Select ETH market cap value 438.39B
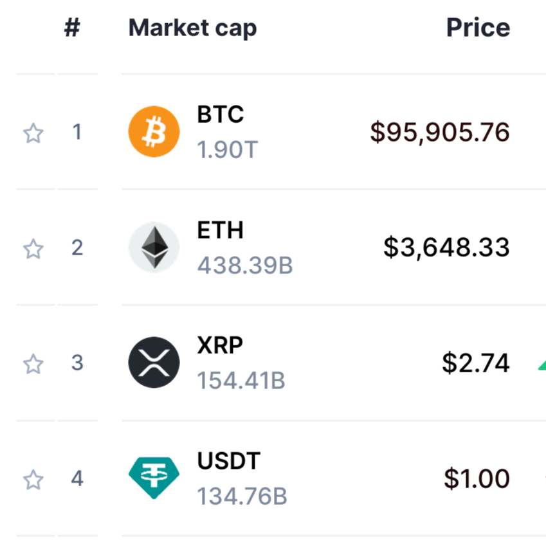This screenshot has height=544, width=546. pos(245,266)
